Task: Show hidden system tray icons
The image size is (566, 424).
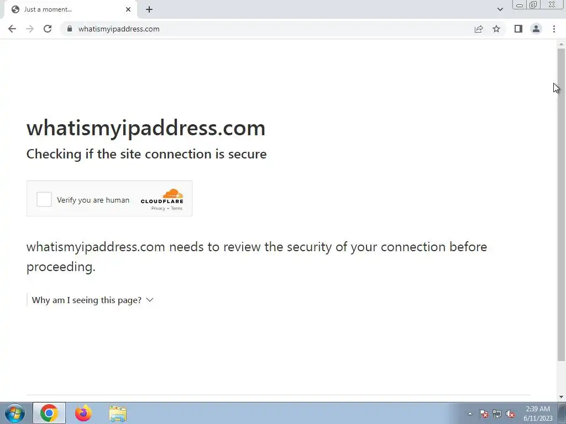Action: click(470, 414)
